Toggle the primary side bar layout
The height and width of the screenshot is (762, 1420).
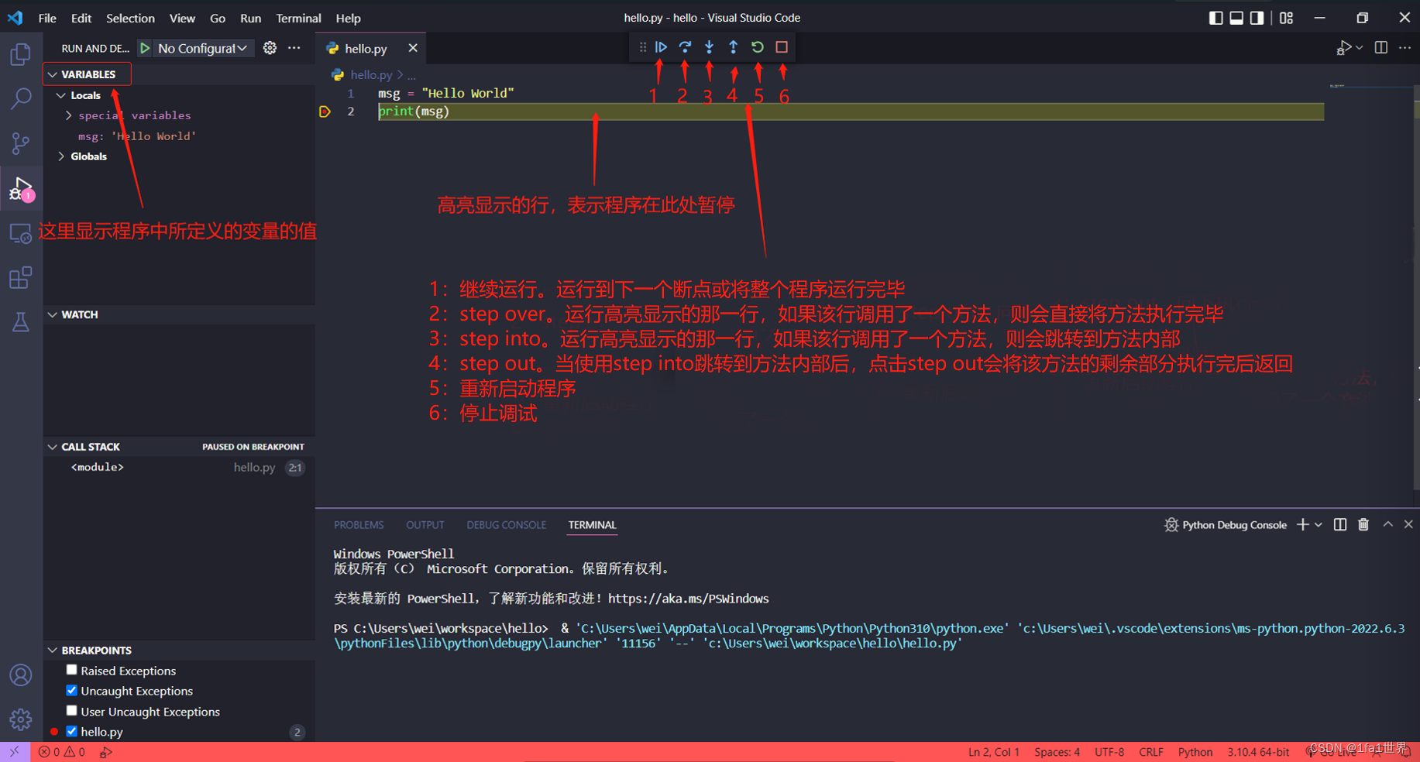1215,18
